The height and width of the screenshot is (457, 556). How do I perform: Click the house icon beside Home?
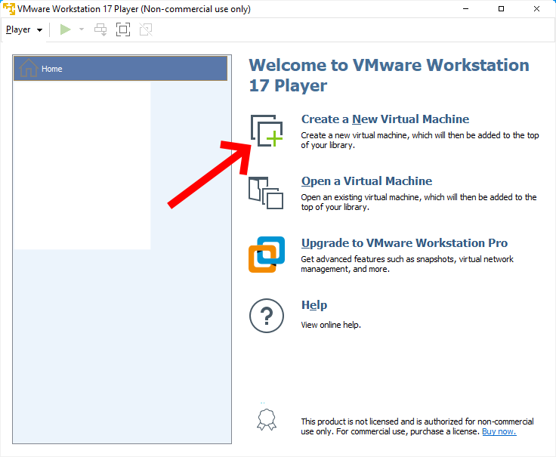point(28,68)
